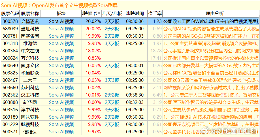Click the 9.99% gain for 网达软件
260x137 pixels.
(94, 117)
